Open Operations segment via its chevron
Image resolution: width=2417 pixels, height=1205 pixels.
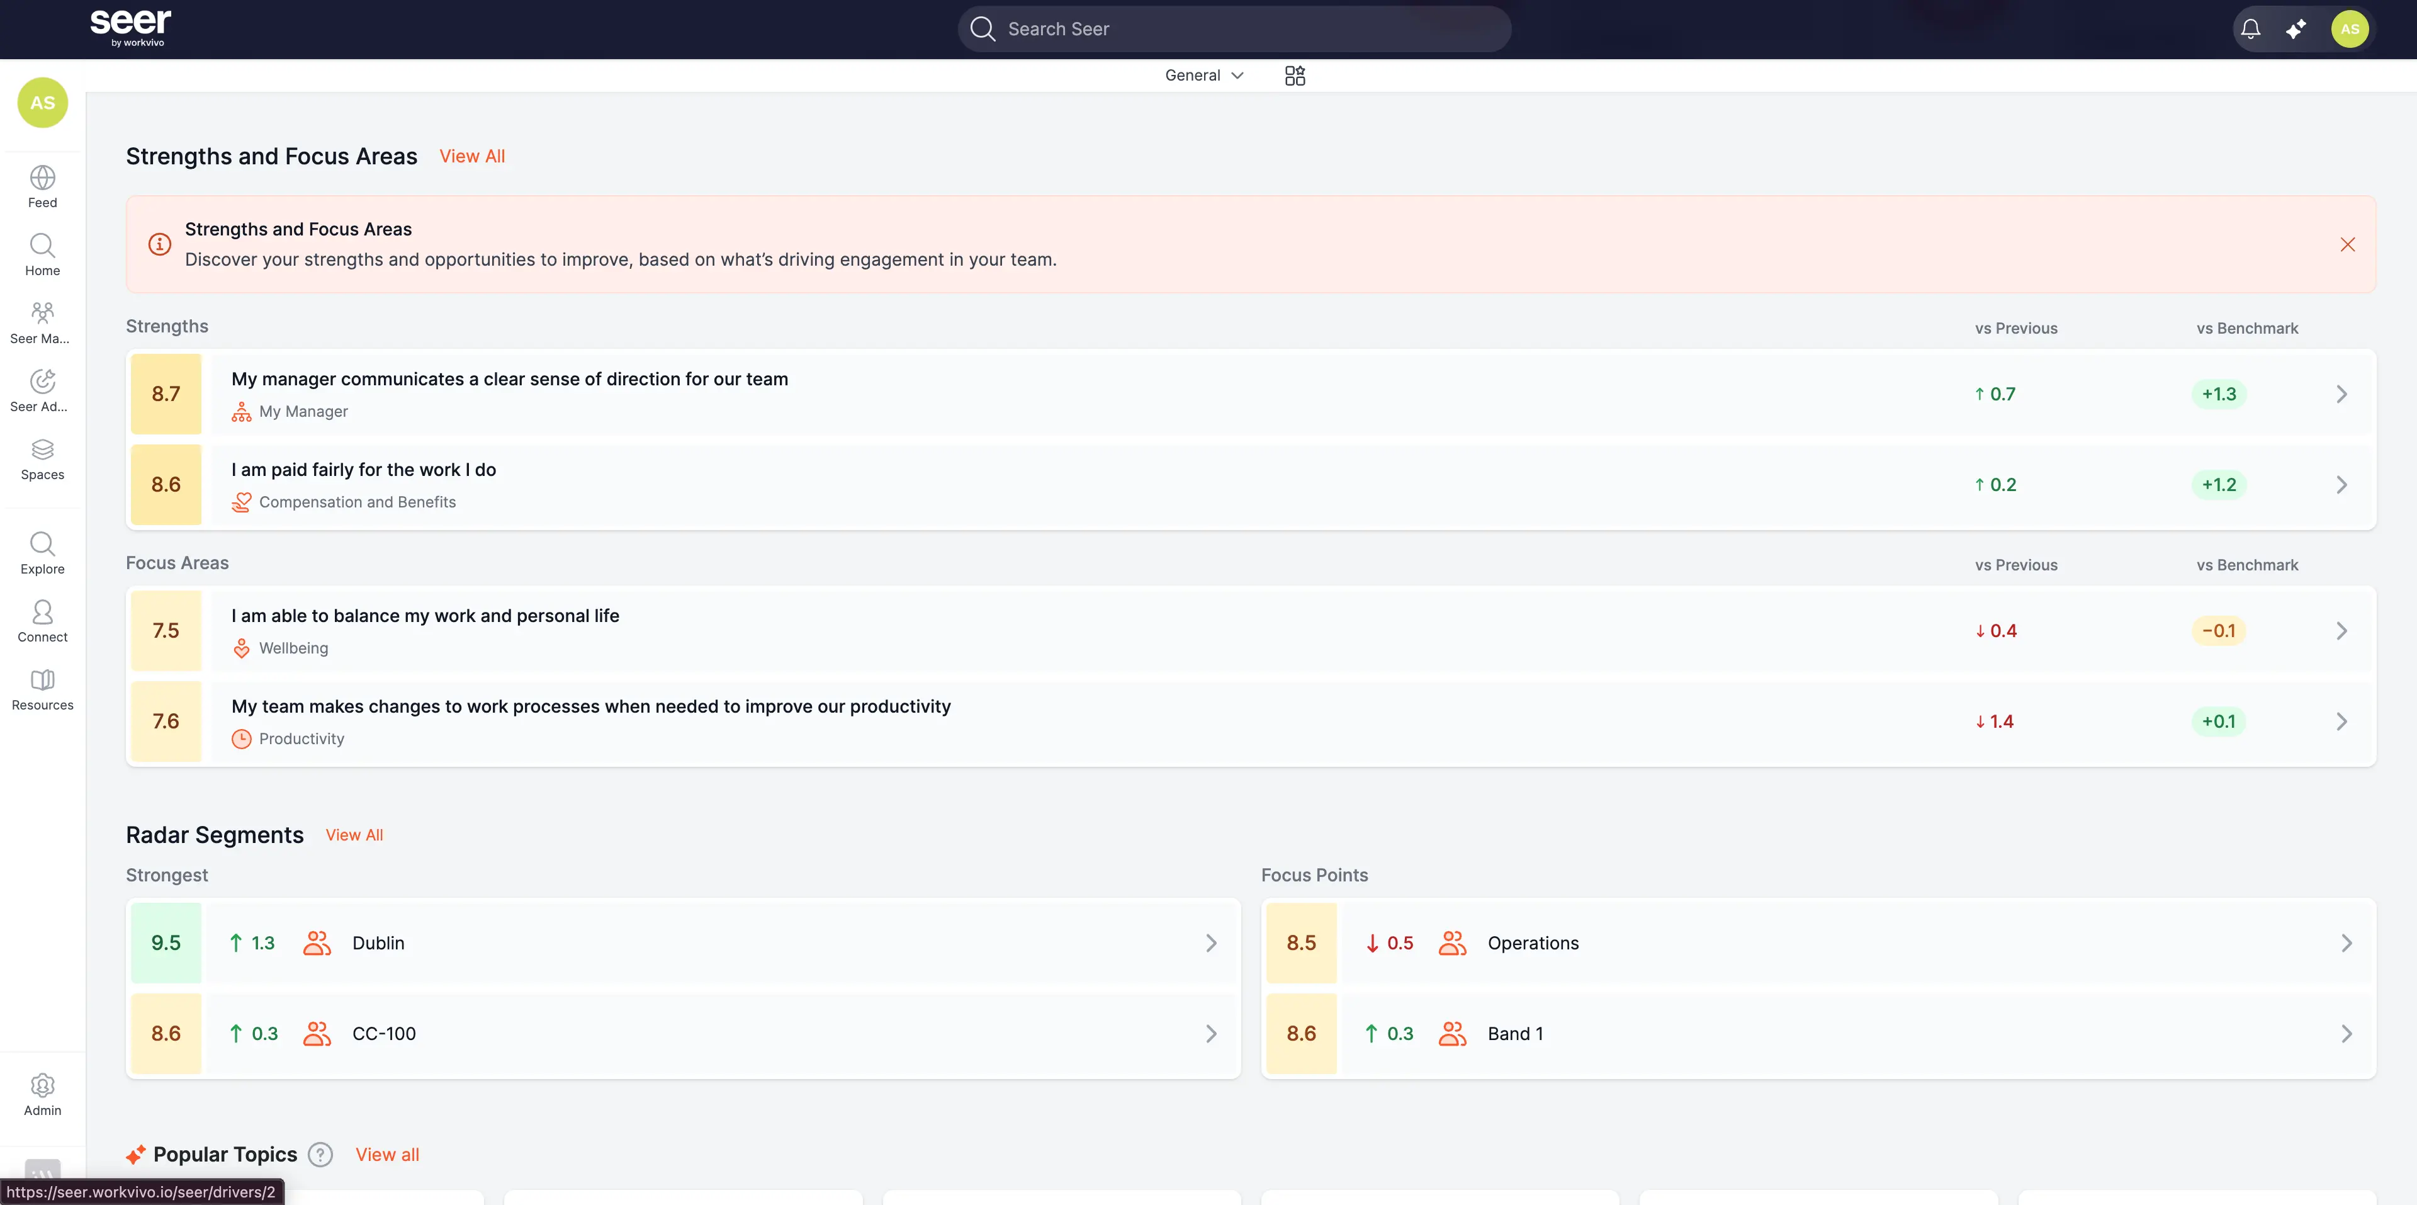[2346, 943]
